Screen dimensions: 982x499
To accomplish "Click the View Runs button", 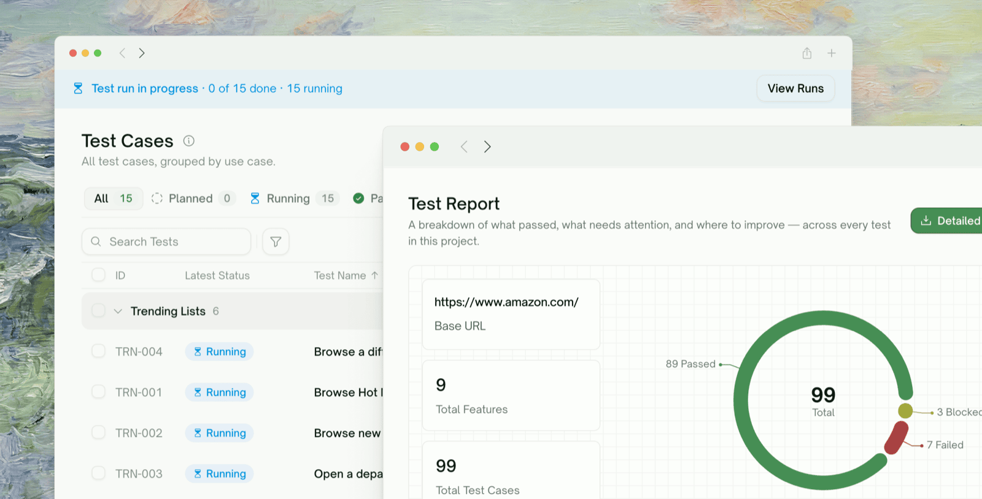I will tap(795, 88).
